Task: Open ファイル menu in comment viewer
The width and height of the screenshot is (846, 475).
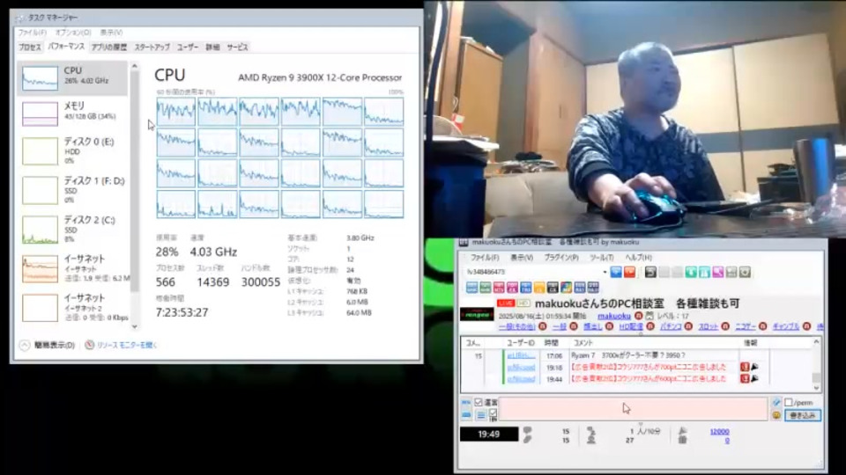Action: [485, 258]
